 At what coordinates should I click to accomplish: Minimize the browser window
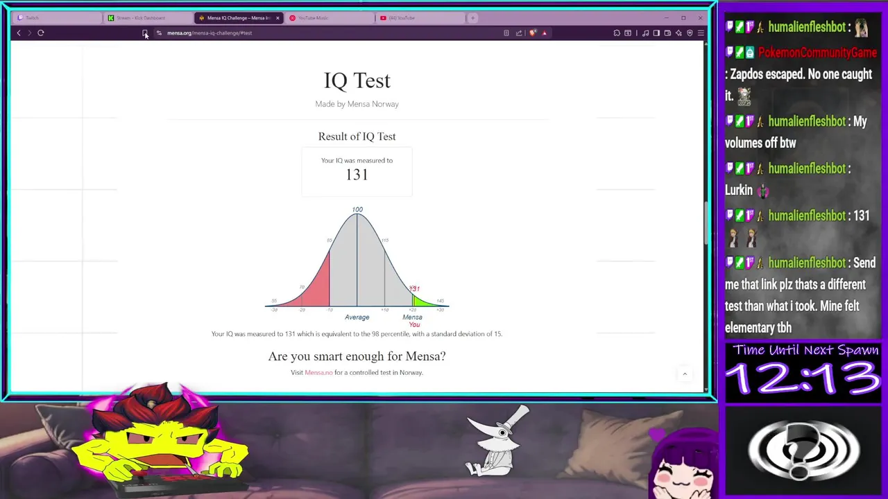tap(666, 18)
